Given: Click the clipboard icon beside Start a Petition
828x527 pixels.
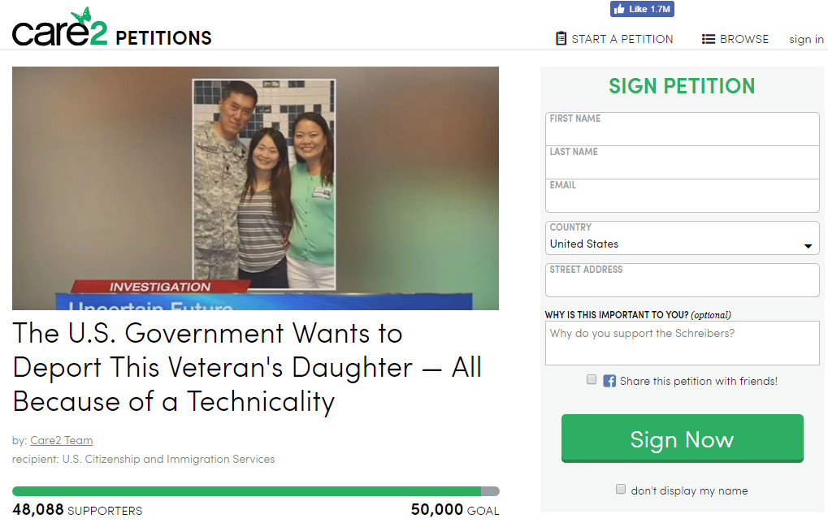Looking at the screenshot, I should point(561,38).
